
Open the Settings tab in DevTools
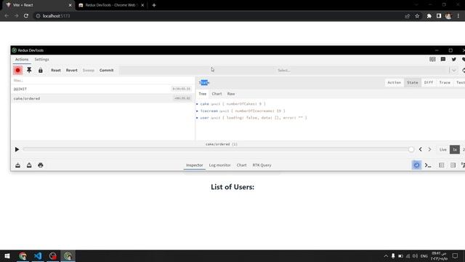pos(41,60)
